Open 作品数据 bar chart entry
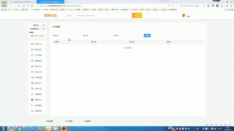This screenshot has height=131, width=234. 37,77
